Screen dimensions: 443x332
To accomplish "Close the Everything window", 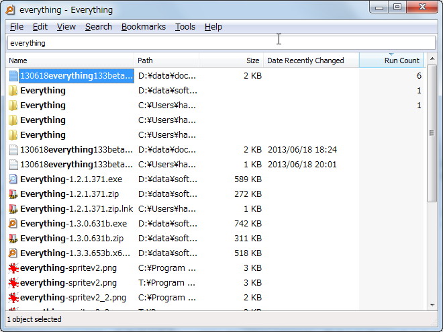I will click(422, 7).
